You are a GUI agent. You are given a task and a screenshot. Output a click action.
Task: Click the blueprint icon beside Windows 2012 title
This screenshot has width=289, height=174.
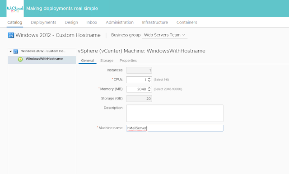pos(11,35)
